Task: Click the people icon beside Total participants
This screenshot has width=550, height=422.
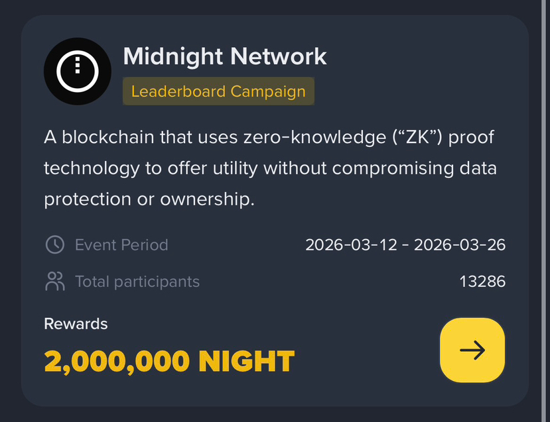Action: click(54, 282)
